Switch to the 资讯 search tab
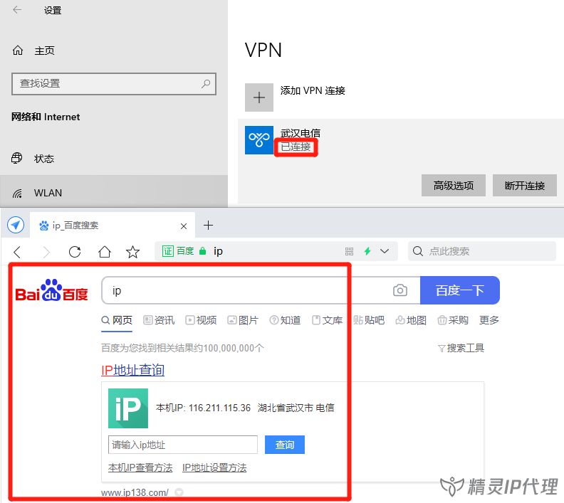 (x=159, y=320)
